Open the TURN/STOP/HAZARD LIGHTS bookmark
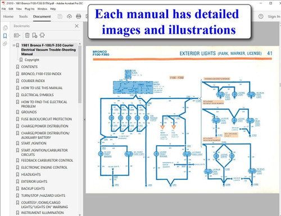This screenshot has width=281, height=216. [x=43, y=196]
